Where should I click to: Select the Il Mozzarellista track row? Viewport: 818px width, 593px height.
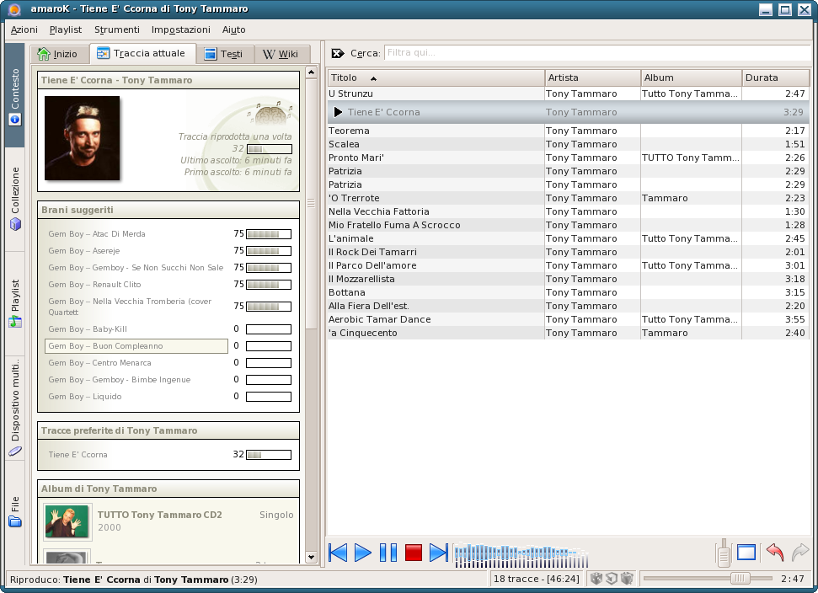(569, 279)
